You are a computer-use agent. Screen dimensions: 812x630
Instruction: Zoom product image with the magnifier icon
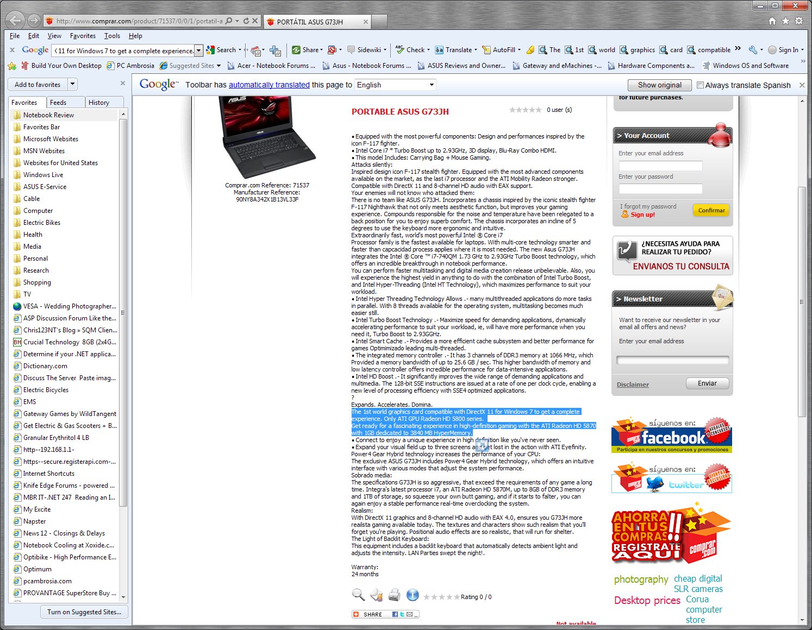point(358,595)
